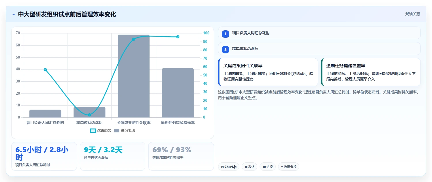Click the 双轴关联 label in header
Screen dimensions: 432x182
tap(413, 14)
